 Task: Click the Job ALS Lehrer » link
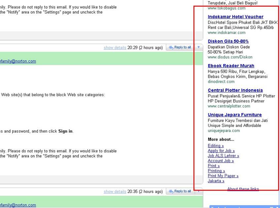pyautogui.click(x=223, y=156)
